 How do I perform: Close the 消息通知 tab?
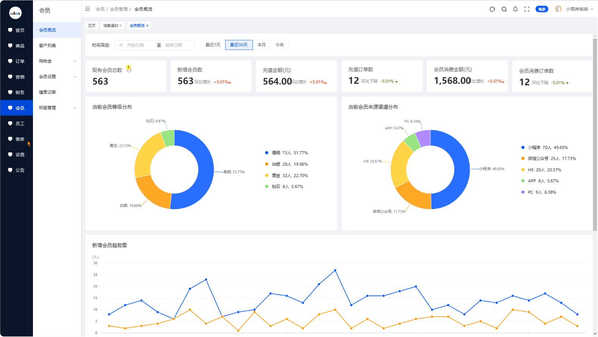[x=121, y=25]
